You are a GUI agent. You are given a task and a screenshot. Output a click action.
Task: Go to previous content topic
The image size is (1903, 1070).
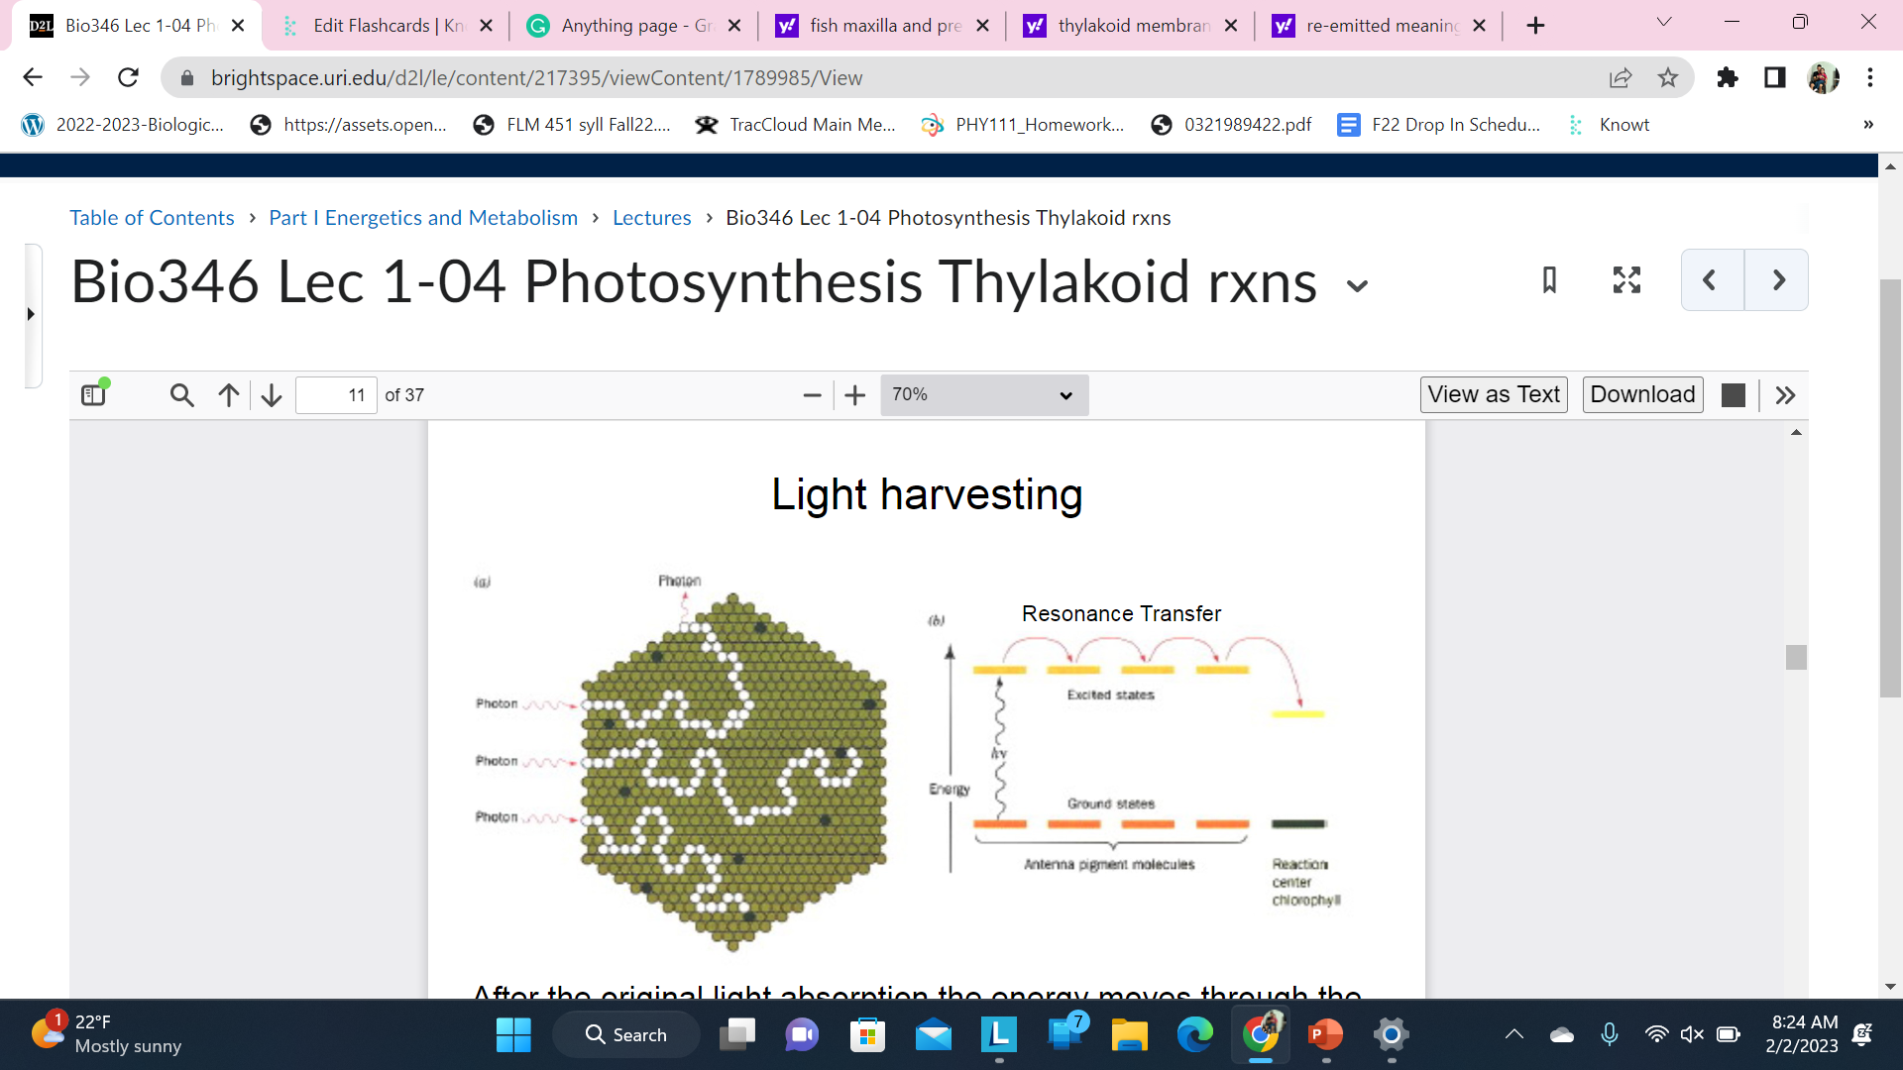click(x=1712, y=280)
